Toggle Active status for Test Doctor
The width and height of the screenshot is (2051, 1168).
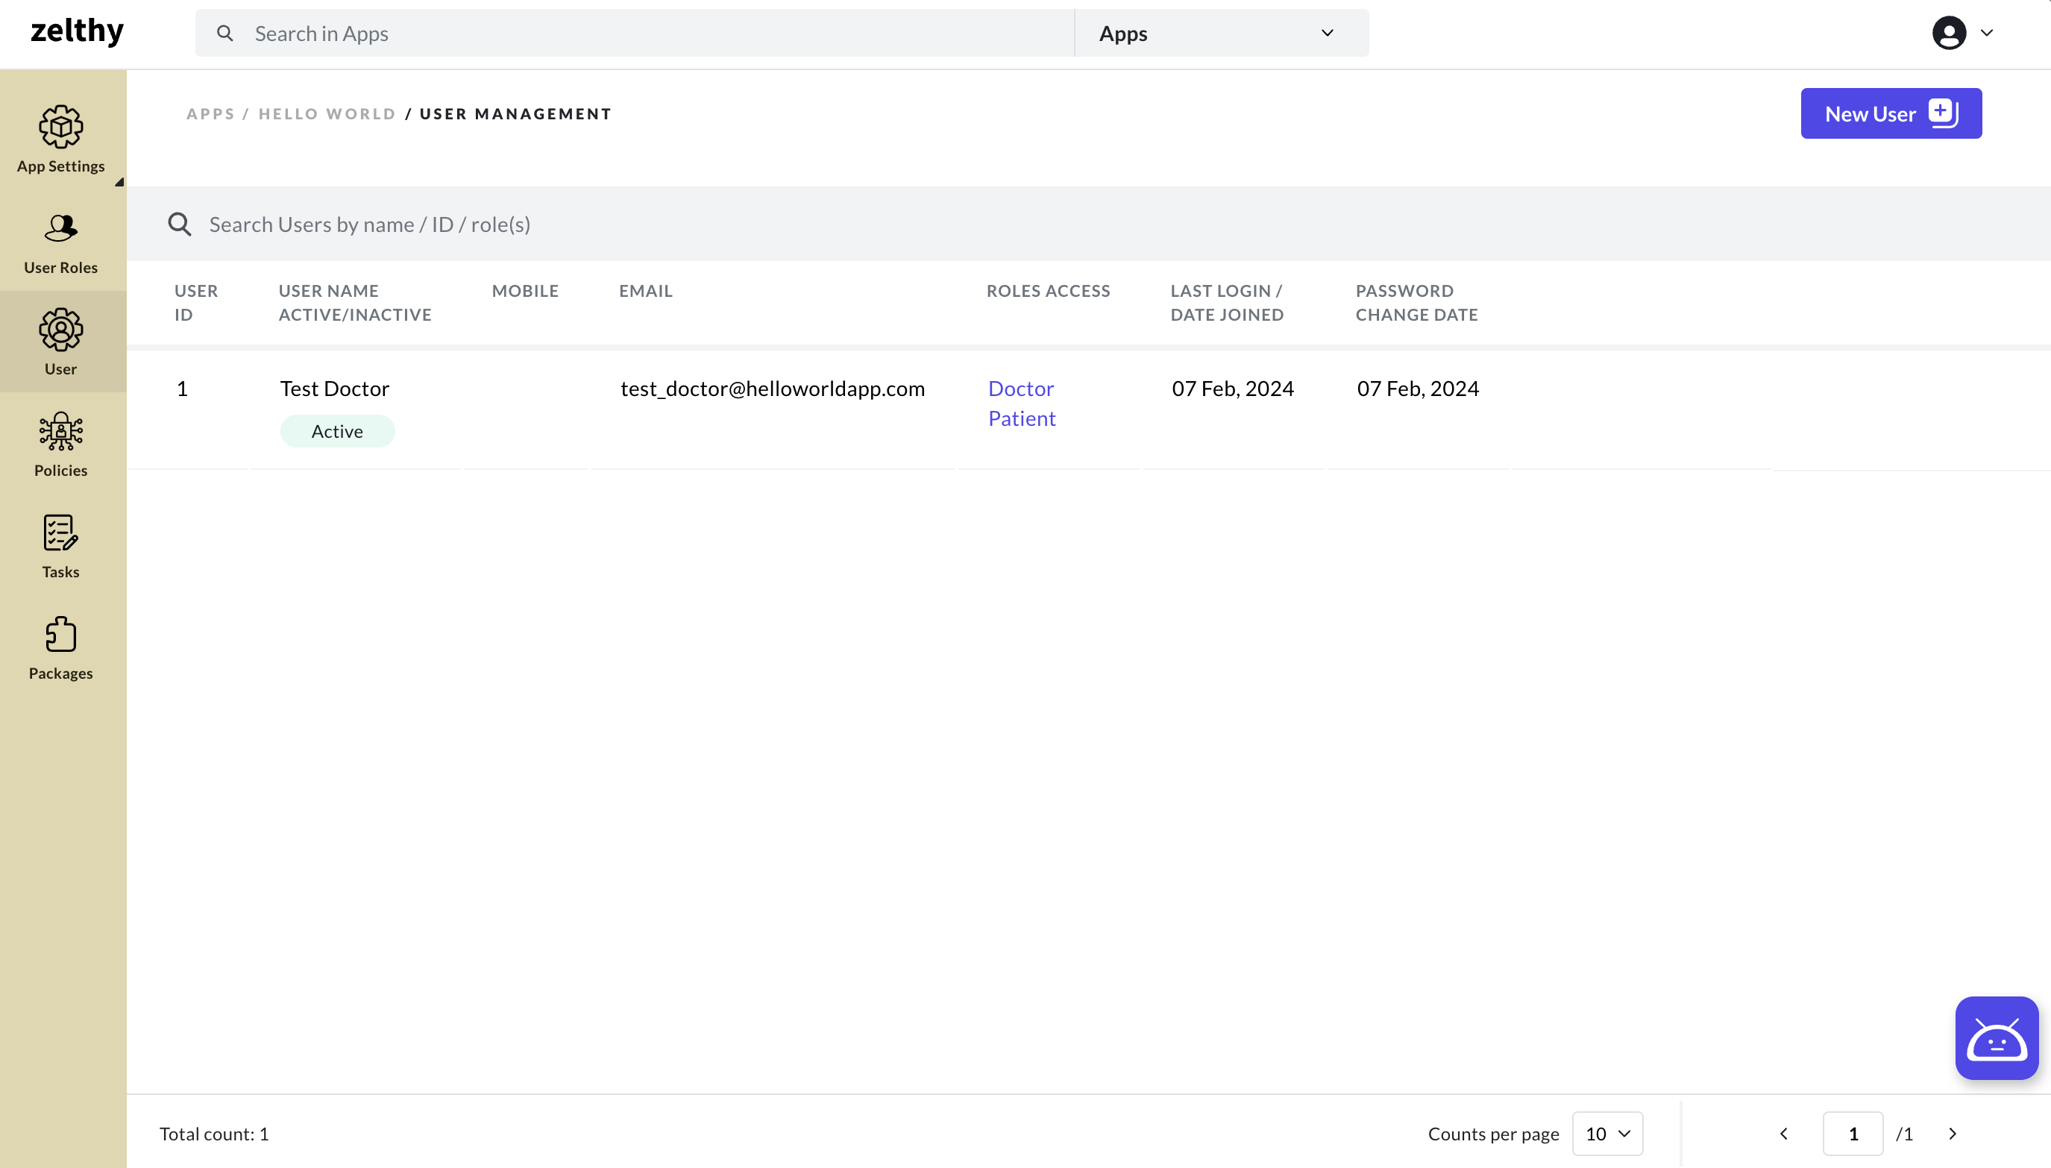pos(336,431)
